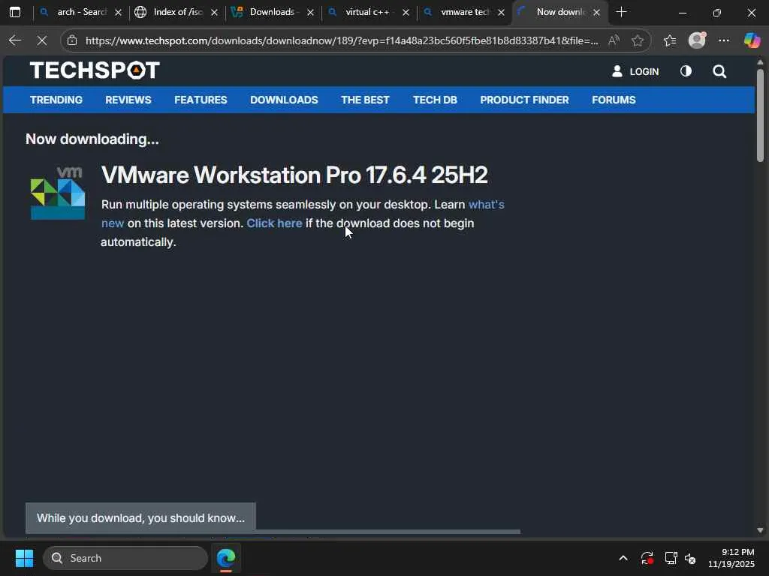Open the TECH DB menu item
Image resolution: width=769 pixels, height=576 pixels.
435,100
